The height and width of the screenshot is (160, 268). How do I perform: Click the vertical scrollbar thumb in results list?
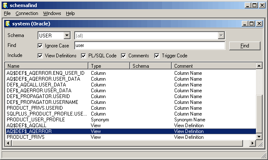[259, 114]
